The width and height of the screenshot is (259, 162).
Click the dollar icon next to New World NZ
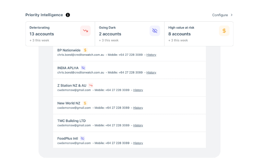85,103
